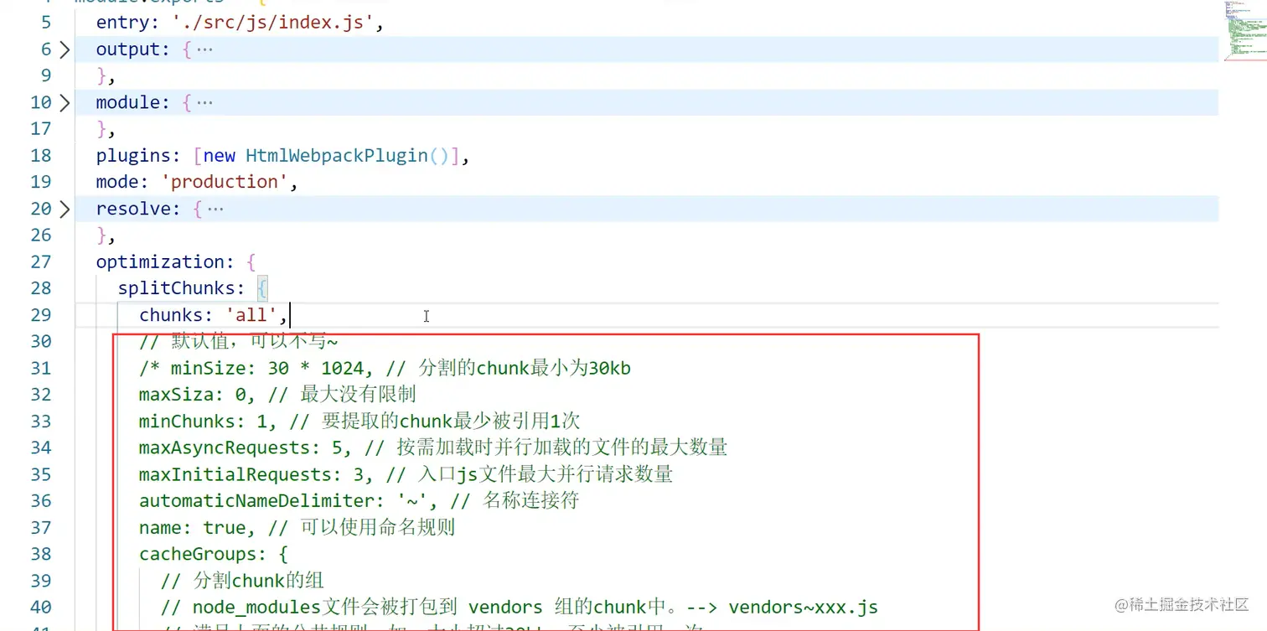Click the 'production' mode string
Screen dimensions: 1267x631
(x=225, y=182)
